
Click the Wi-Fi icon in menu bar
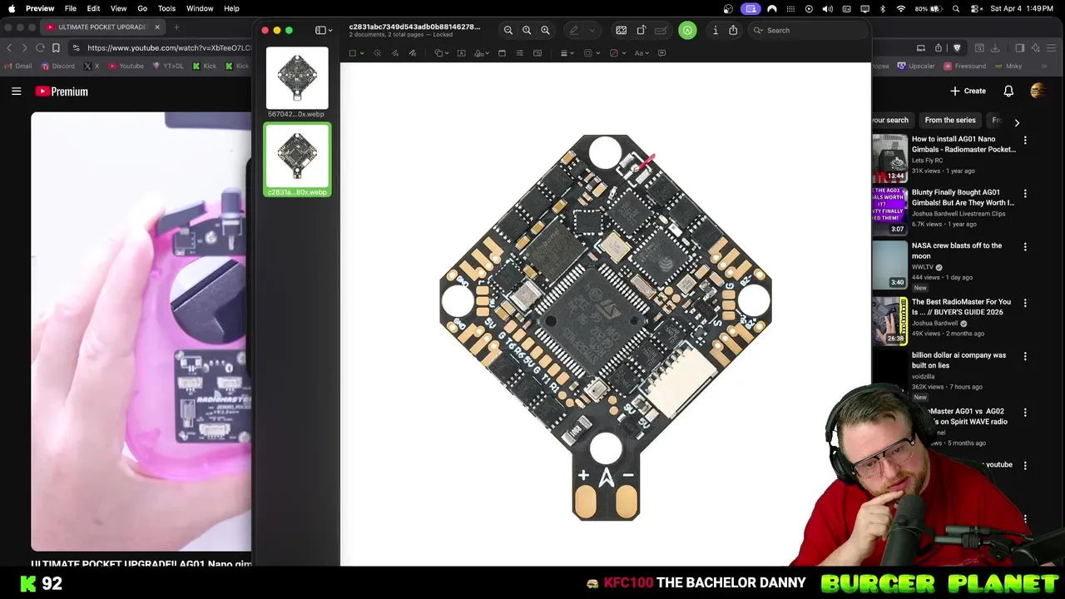click(900, 8)
